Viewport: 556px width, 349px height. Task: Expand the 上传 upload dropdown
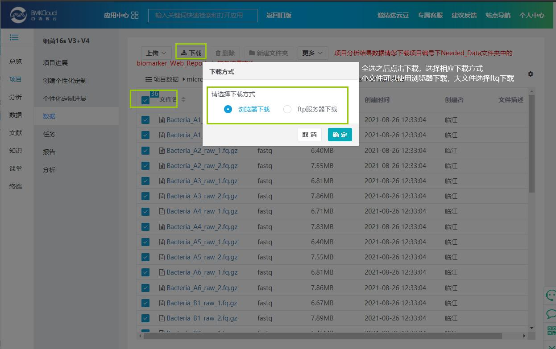[156, 53]
